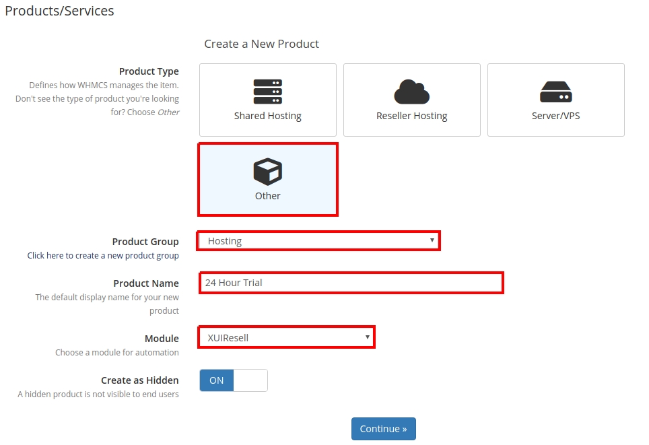Click the Reseller Hosting cloud icon

411,92
